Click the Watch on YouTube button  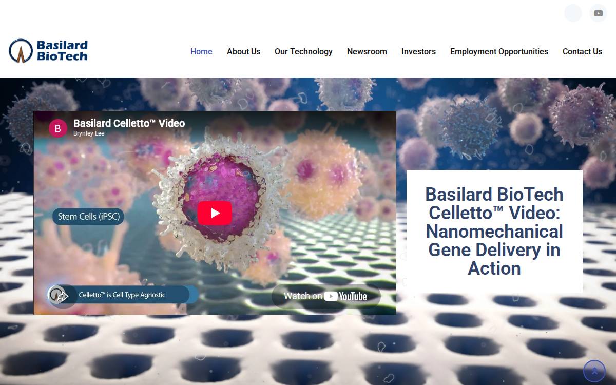[326, 296]
